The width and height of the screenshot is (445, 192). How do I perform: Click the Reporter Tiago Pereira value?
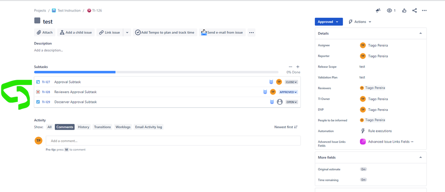coord(374,56)
